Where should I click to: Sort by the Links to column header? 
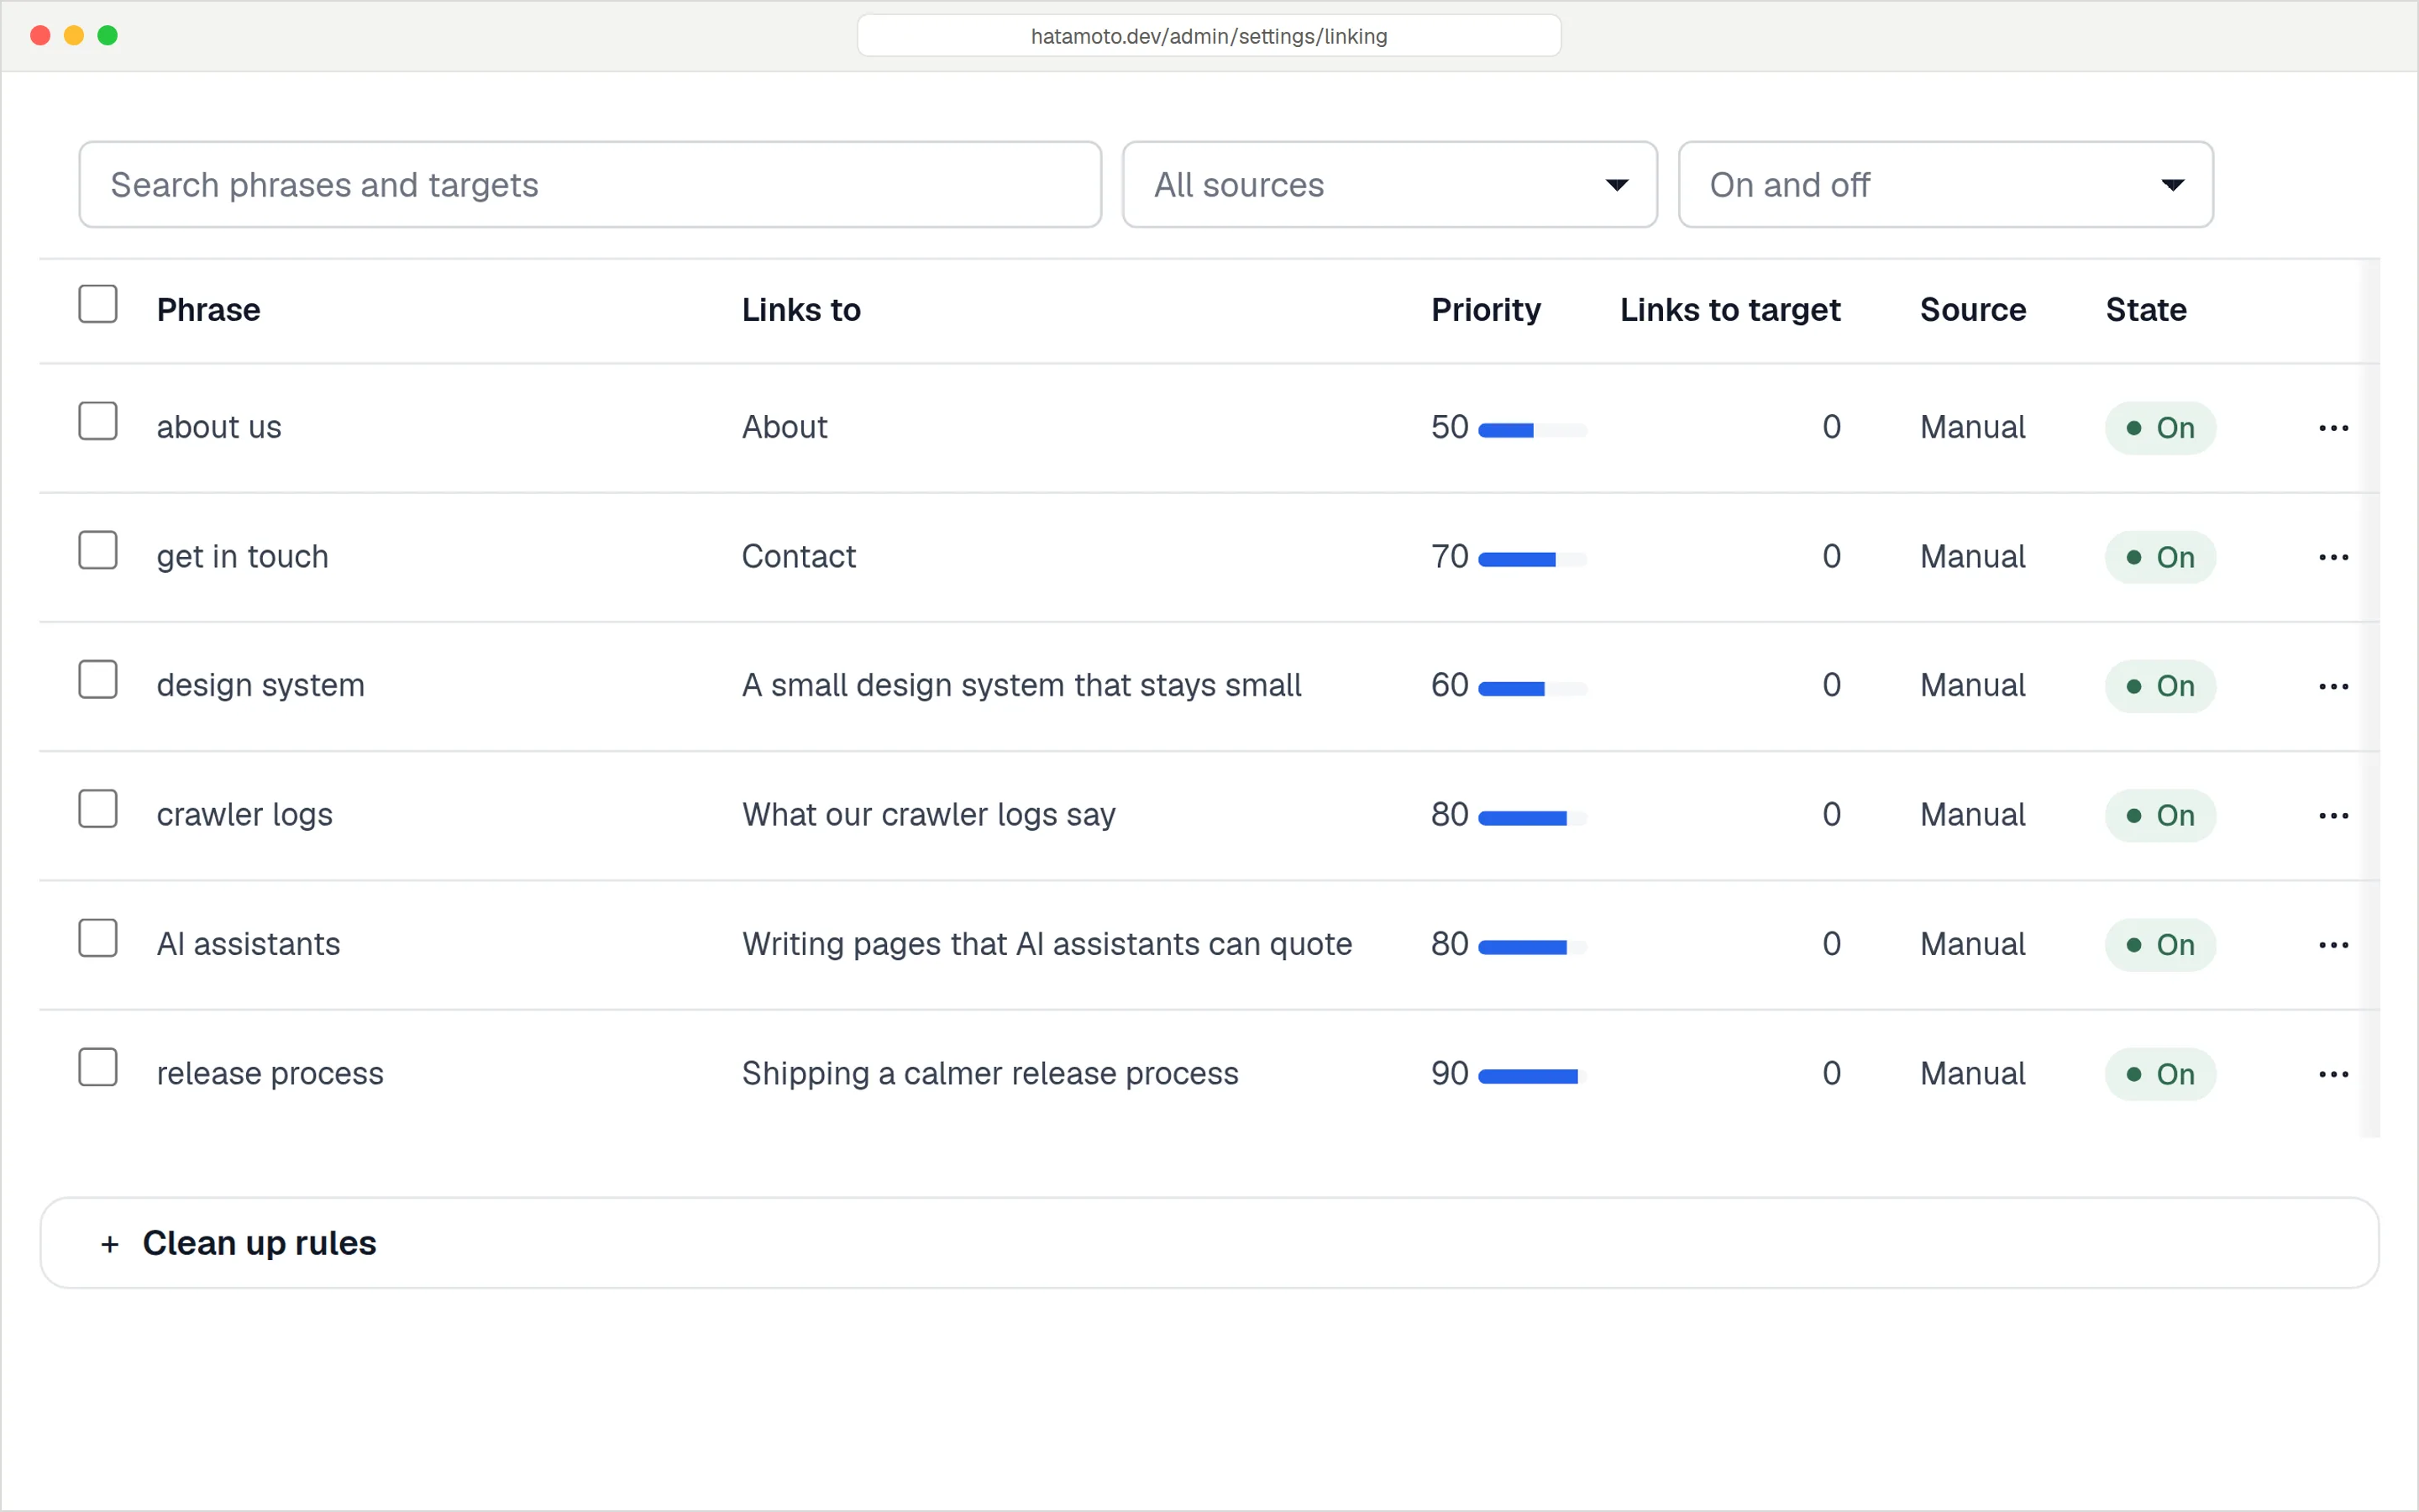(x=800, y=310)
